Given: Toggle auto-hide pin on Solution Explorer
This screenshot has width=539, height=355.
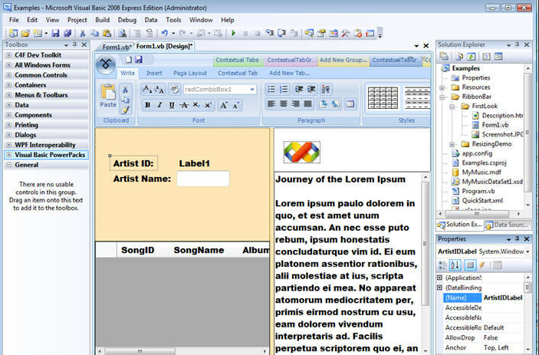Looking at the screenshot, I should 517,44.
